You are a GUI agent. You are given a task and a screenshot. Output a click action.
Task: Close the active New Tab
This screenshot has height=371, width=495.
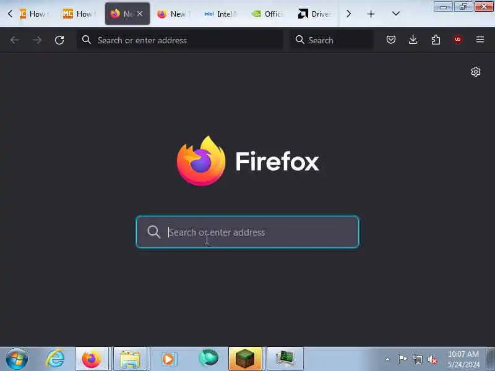[140, 14]
